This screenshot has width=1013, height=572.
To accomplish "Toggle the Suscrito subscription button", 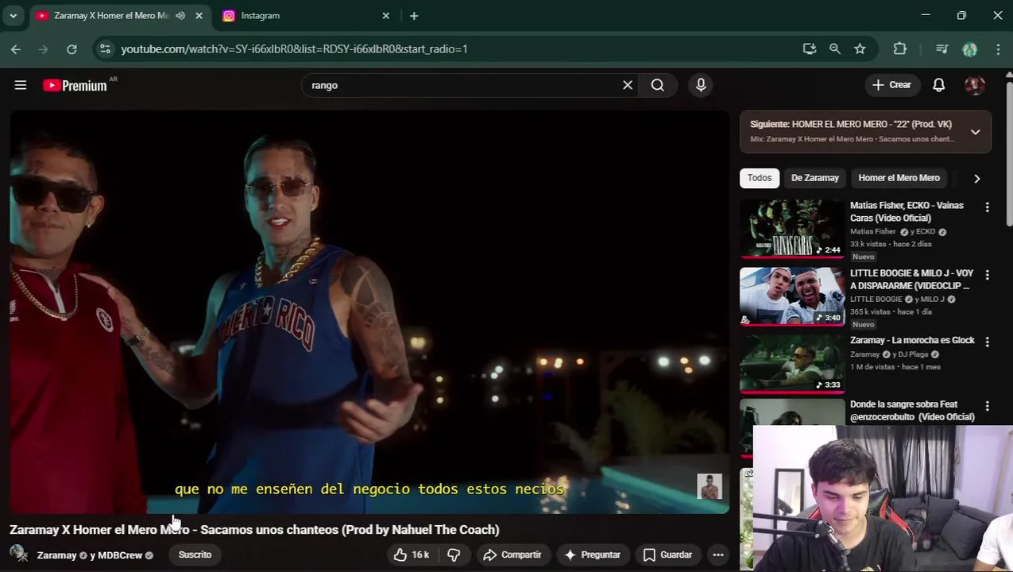I will 195,555.
